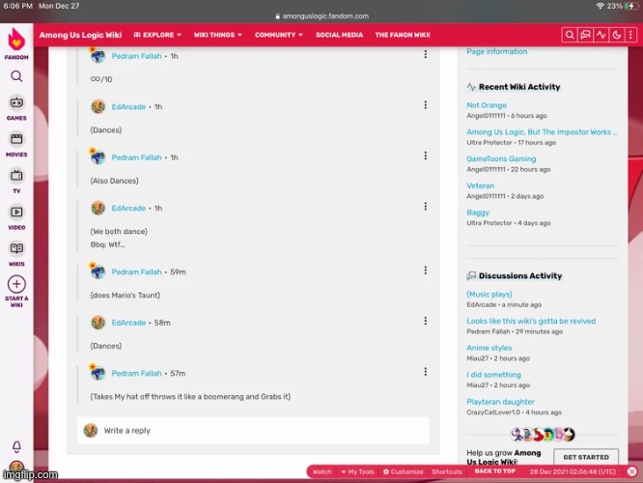The width and height of the screenshot is (643, 483).
Task: Open options for Pedram Fallah's ∞/10 reply
Action: (x=425, y=54)
